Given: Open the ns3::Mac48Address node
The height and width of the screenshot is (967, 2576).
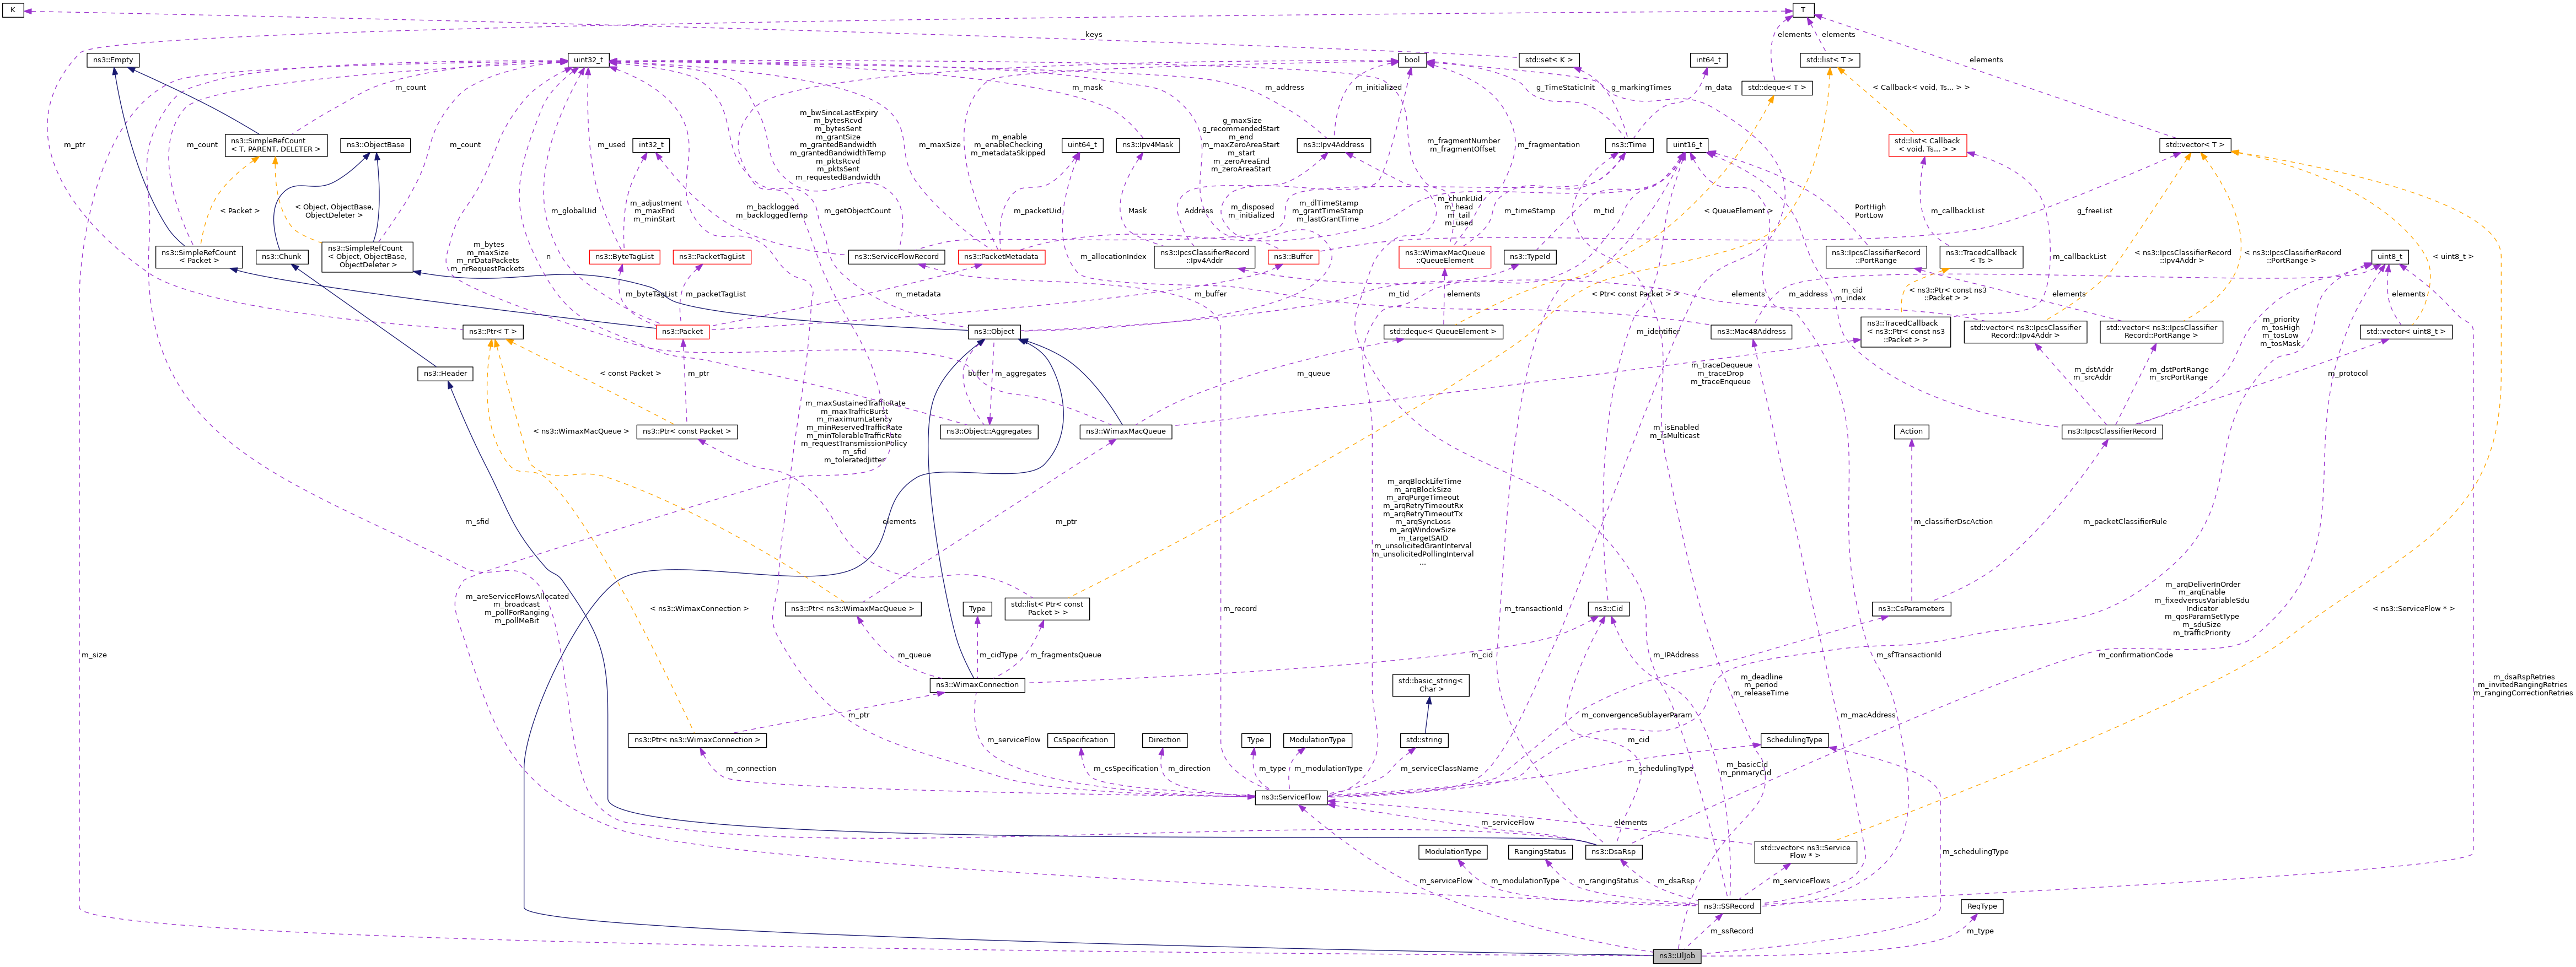Looking at the screenshot, I should pos(1751,331).
